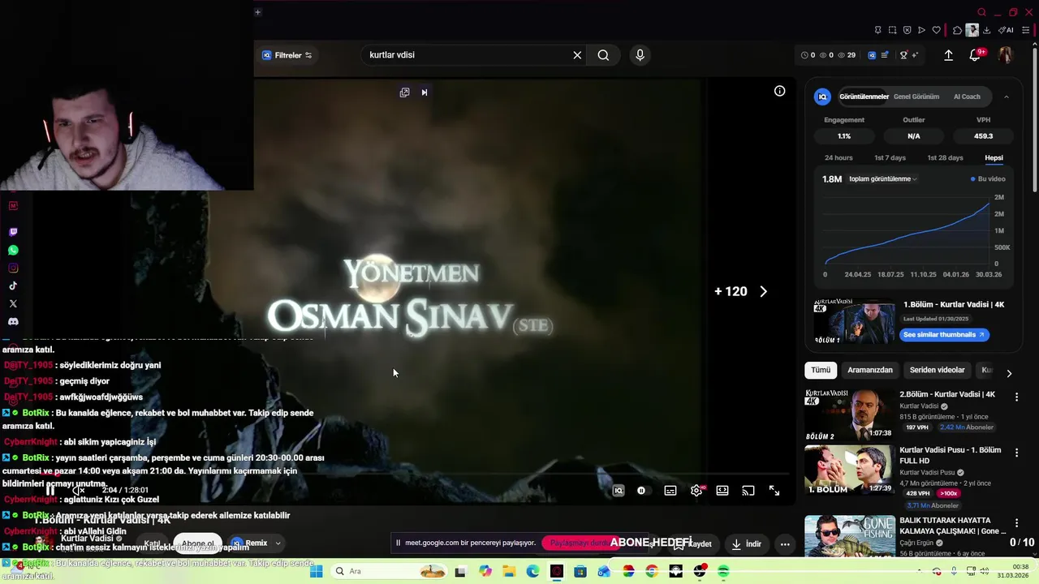Open Spotify from the taskbar
The height and width of the screenshot is (584, 1039).
(723, 572)
